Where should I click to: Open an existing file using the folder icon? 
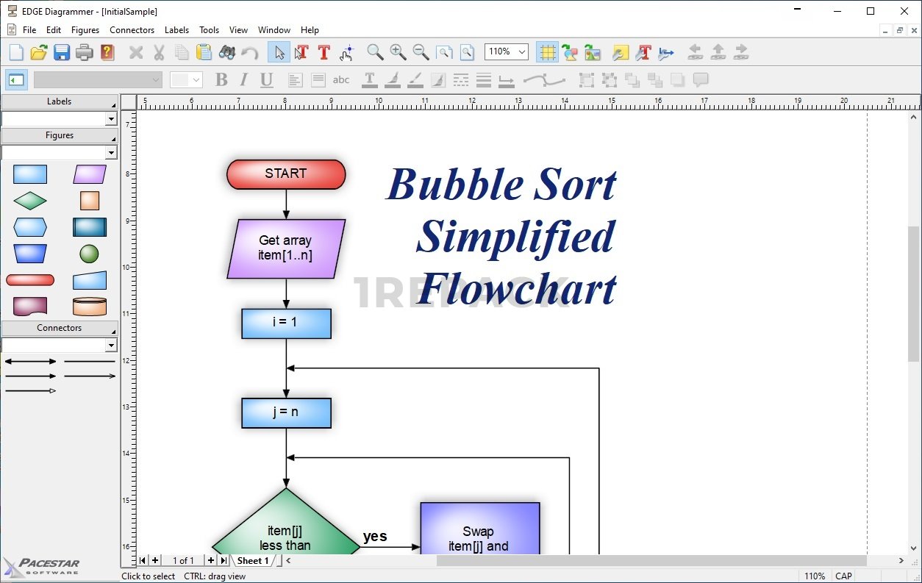(39, 52)
